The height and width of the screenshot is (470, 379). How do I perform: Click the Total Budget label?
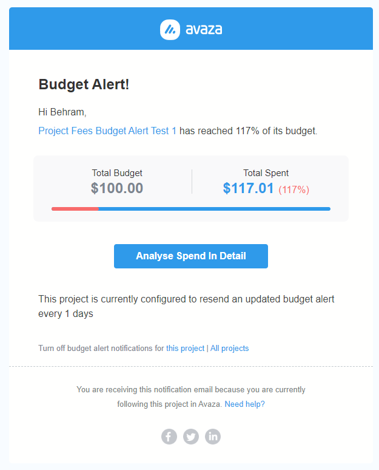tap(117, 173)
